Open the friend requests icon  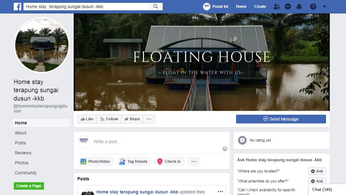pos(276,7)
